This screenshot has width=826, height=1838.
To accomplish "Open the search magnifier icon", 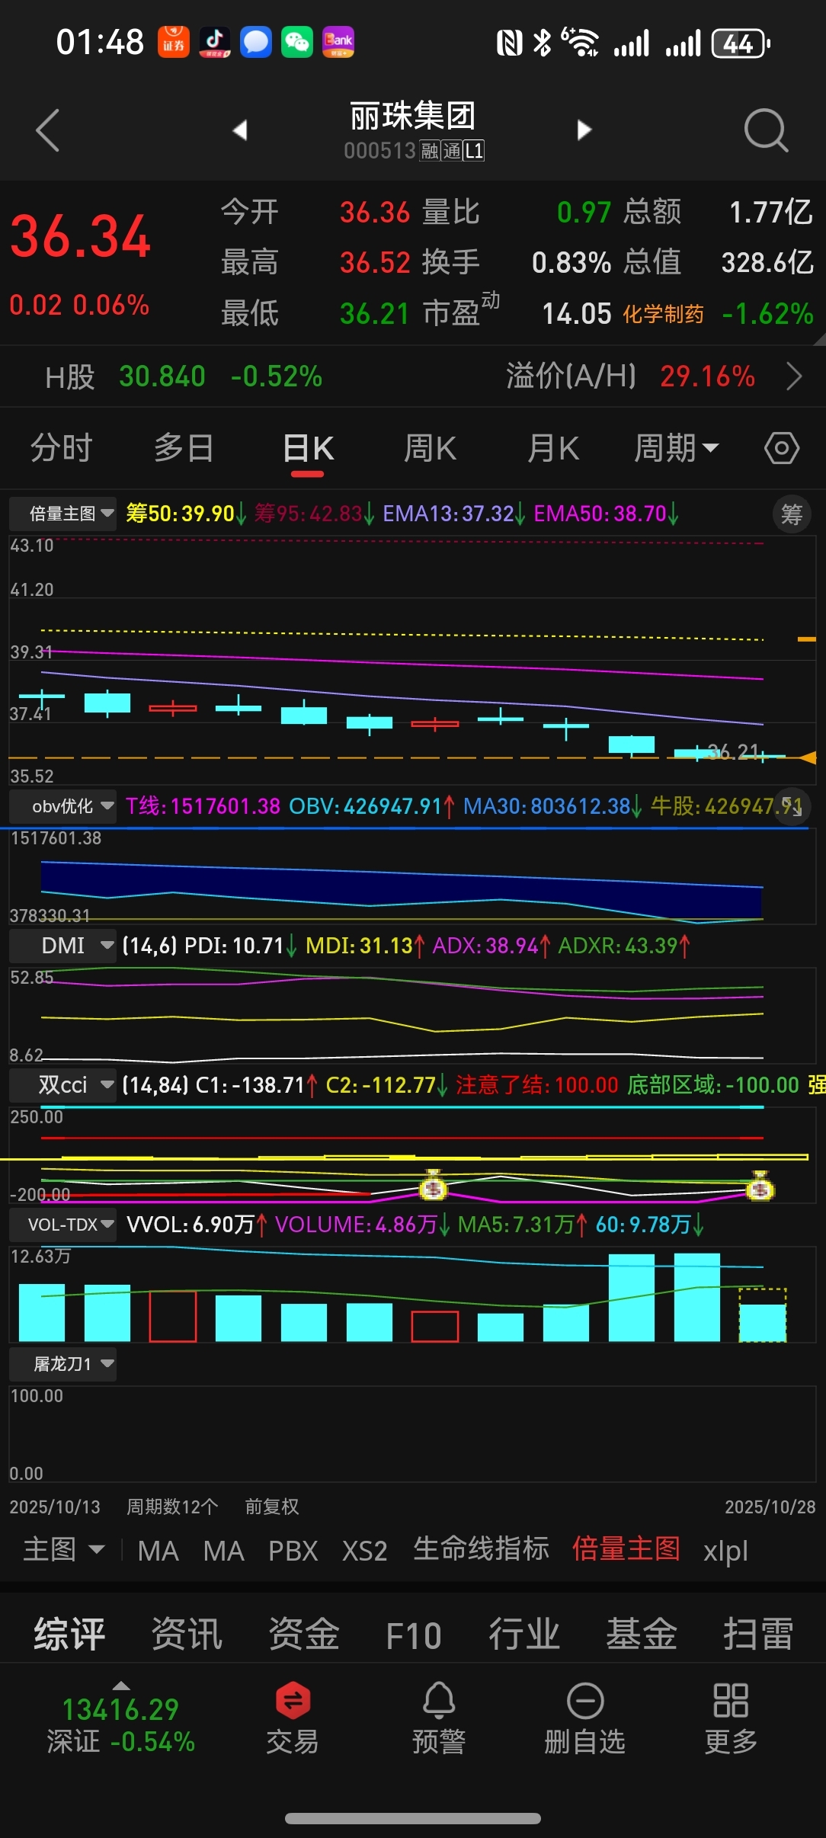I will [x=766, y=131].
